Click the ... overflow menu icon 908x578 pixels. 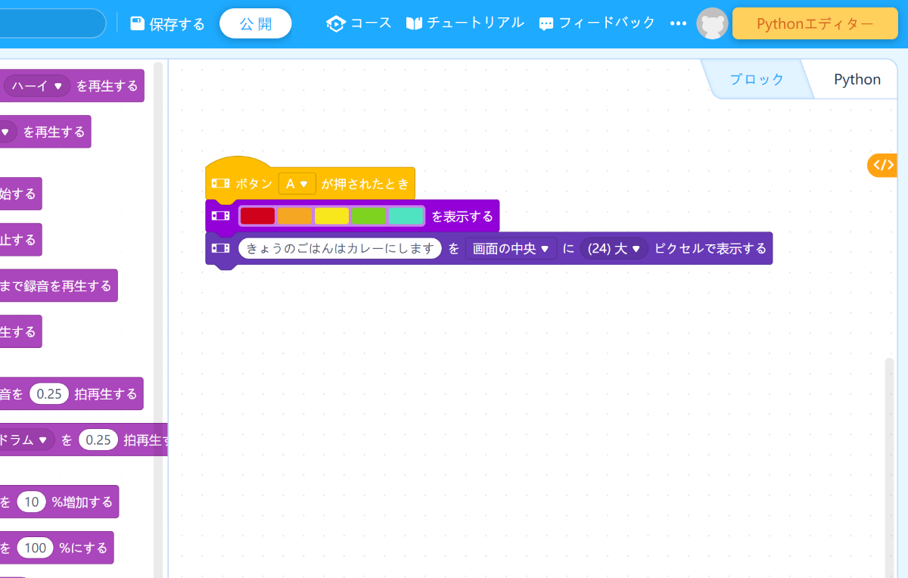(678, 23)
